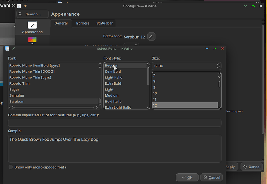The width and height of the screenshot is (267, 184).
Task: Choose SemiBold font style
Action: tap(125, 72)
